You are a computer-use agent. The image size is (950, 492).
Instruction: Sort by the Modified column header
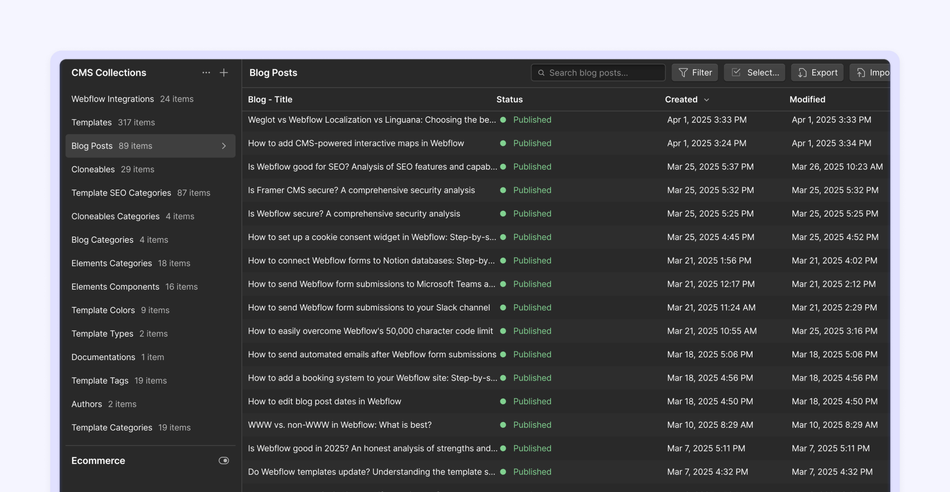click(x=807, y=99)
